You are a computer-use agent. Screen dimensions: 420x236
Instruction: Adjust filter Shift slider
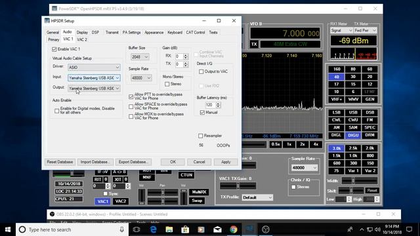[x=351, y=191]
